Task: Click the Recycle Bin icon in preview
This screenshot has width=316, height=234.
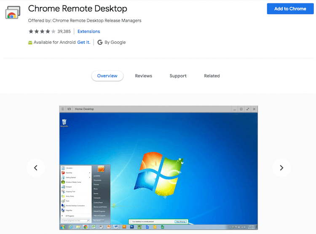Action: tap(64, 123)
